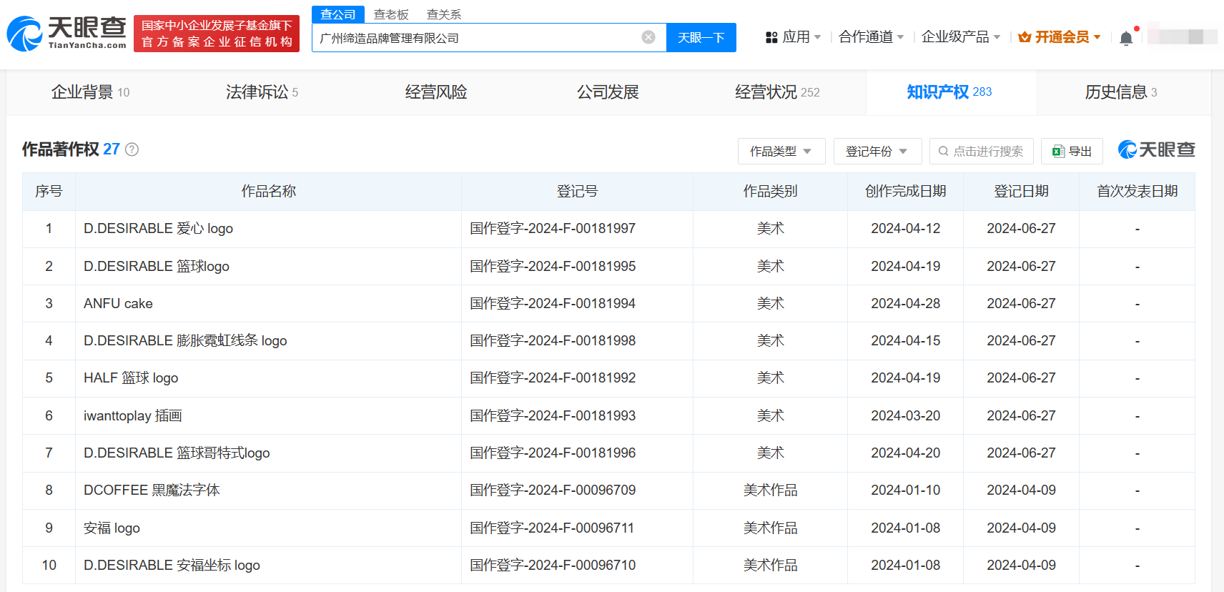
Task: Click 美术作品 category in DCOFFEE row
Action: click(770, 490)
